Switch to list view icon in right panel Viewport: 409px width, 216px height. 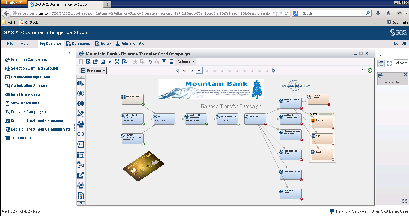[381, 63]
